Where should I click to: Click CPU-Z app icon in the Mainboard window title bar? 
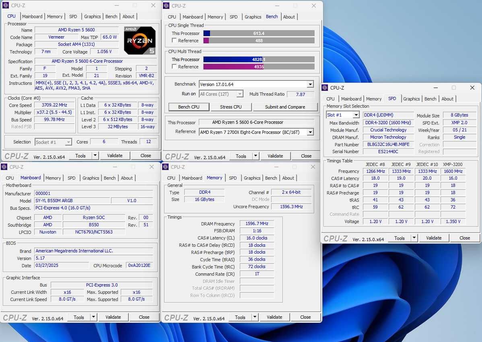pyautogui.click(x=4, y=167)
